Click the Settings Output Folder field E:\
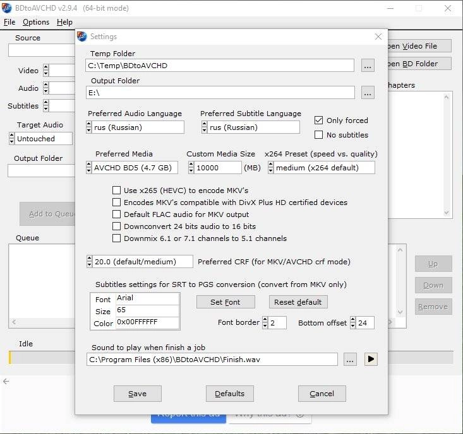The width and height of the screenshot is (463, 434). 220,93
